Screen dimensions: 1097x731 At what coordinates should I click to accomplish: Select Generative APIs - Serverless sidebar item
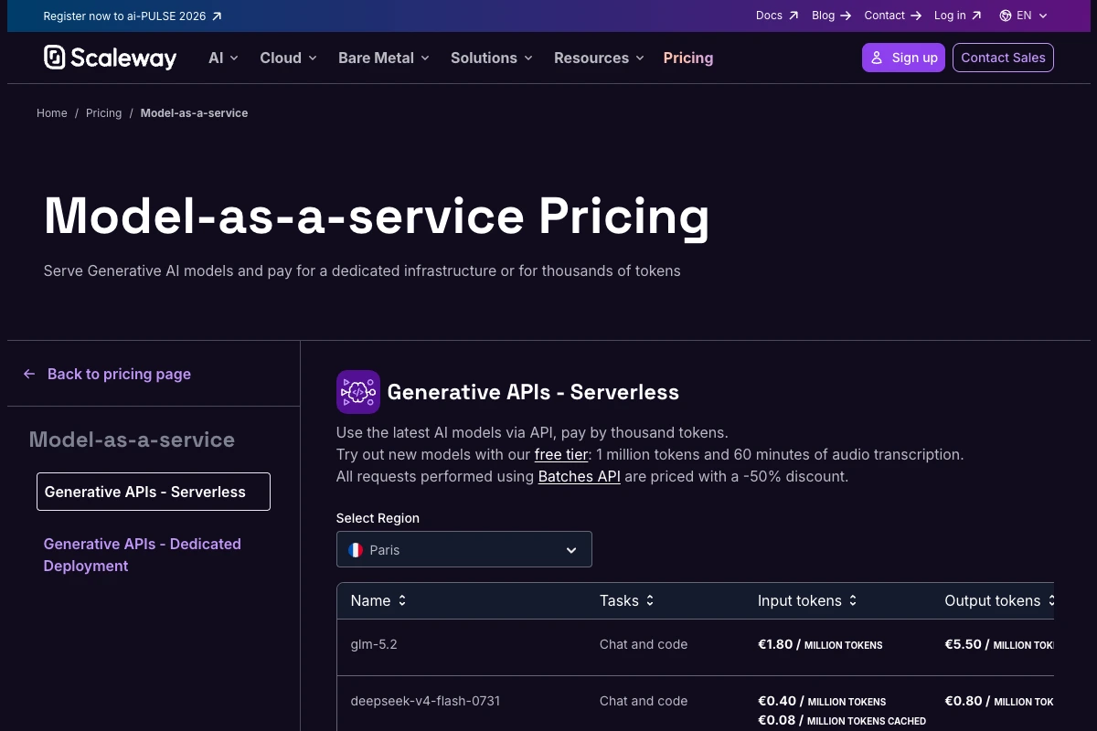[x=154, y=492]
